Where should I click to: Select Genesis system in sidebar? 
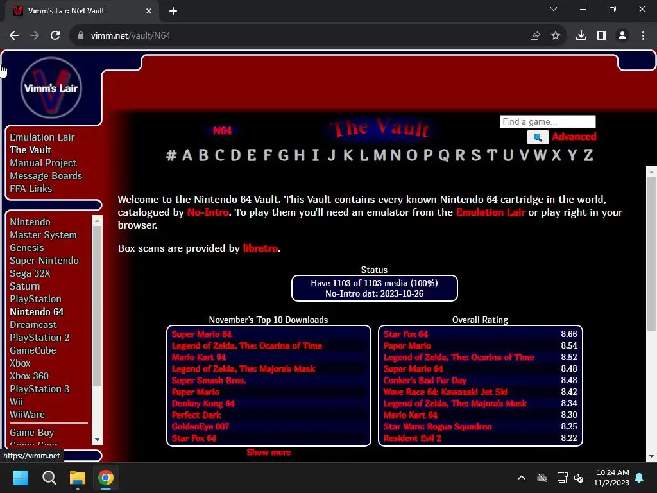pyautogui.click(x=27, y=248)
